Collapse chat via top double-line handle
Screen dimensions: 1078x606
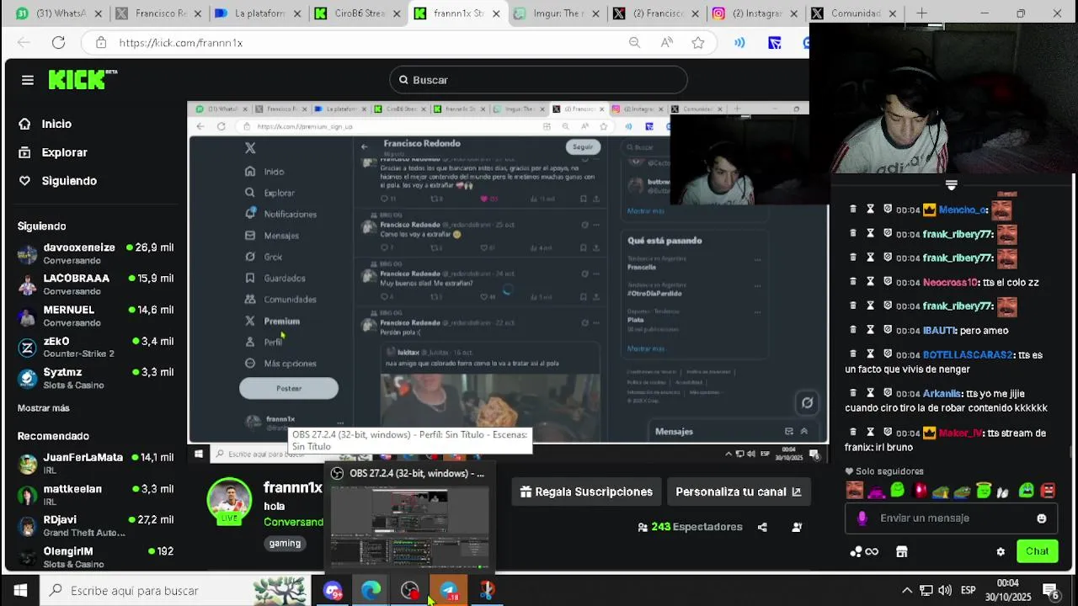(952, 184)
